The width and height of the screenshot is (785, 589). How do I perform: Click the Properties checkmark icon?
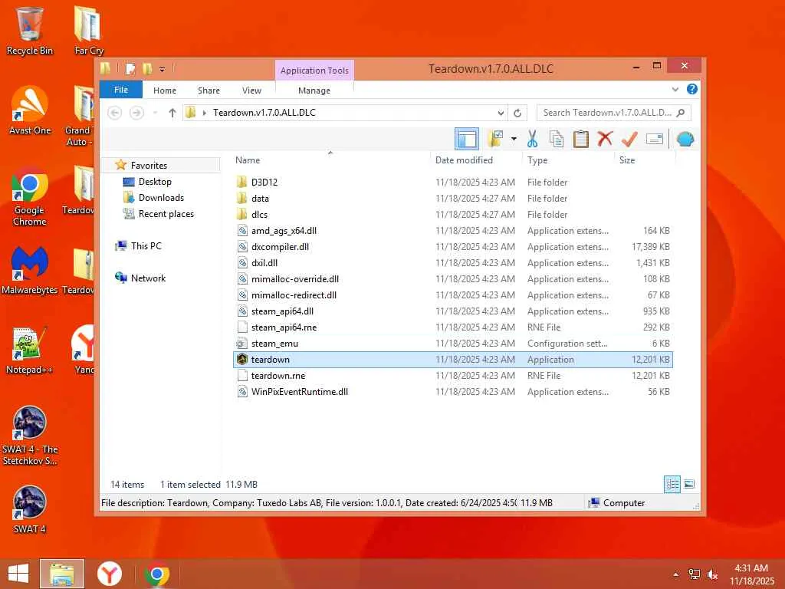[629, 139]
